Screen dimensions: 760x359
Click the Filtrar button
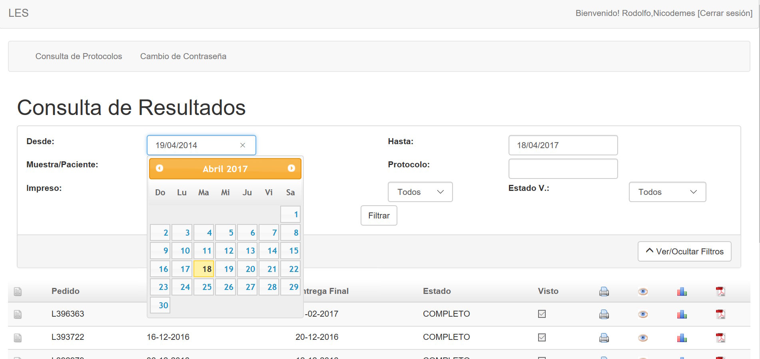coord(379,216)
